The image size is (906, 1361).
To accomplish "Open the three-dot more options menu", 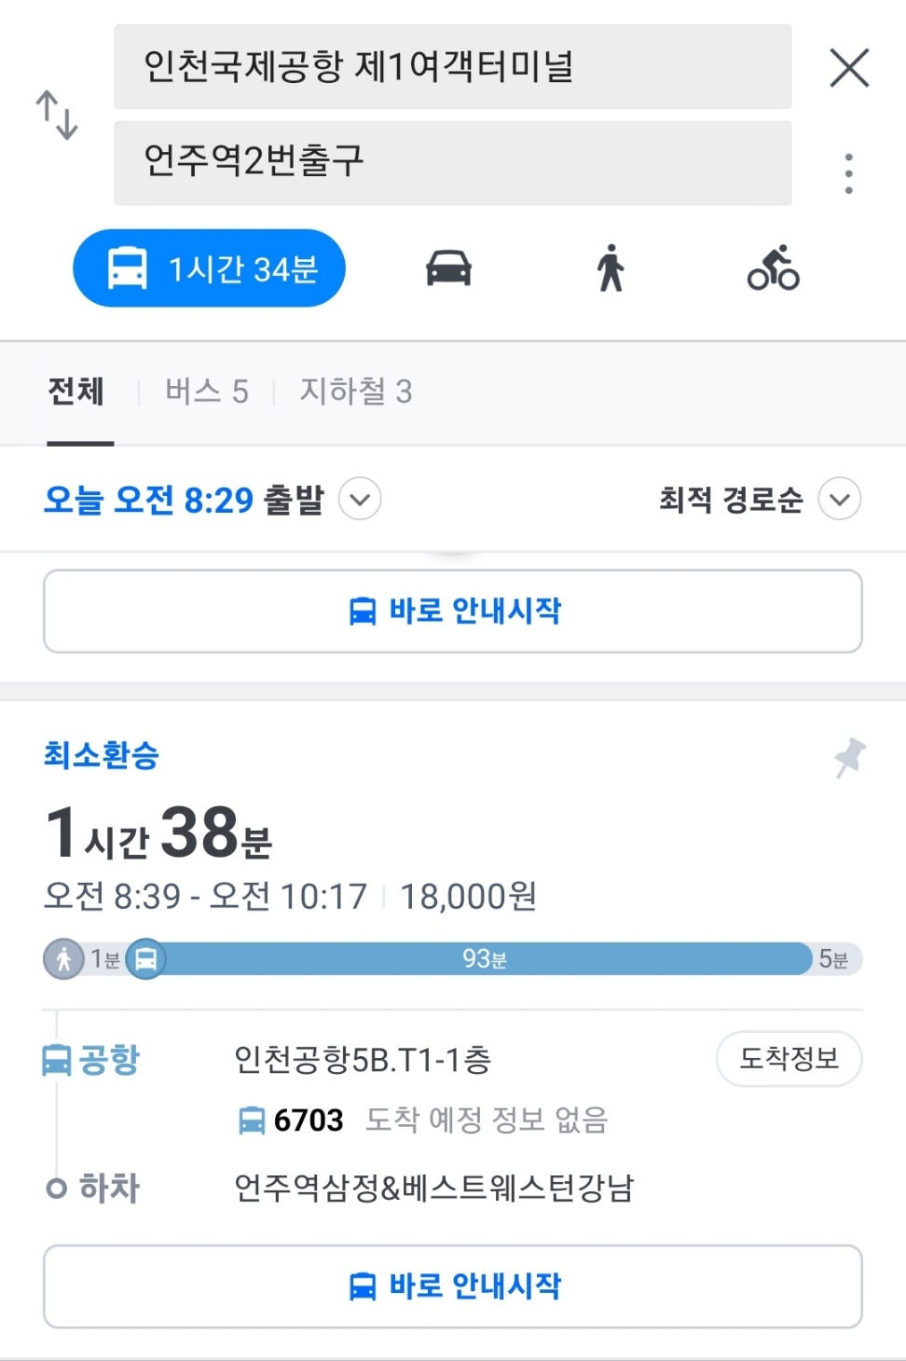I will (x=848, y=173).
